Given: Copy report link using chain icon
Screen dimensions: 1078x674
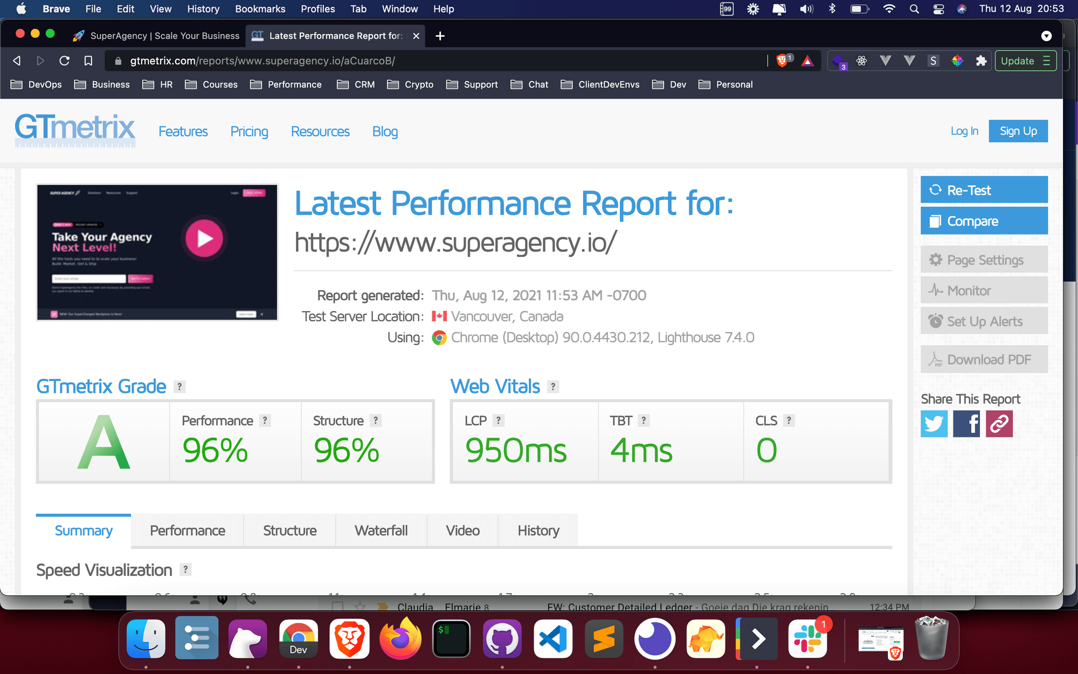Looking at the screenshot, I should 999,424.
